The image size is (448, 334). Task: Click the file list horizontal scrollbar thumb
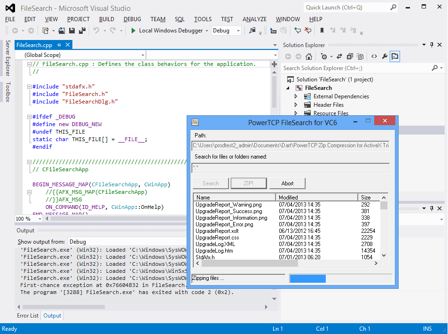250,263
